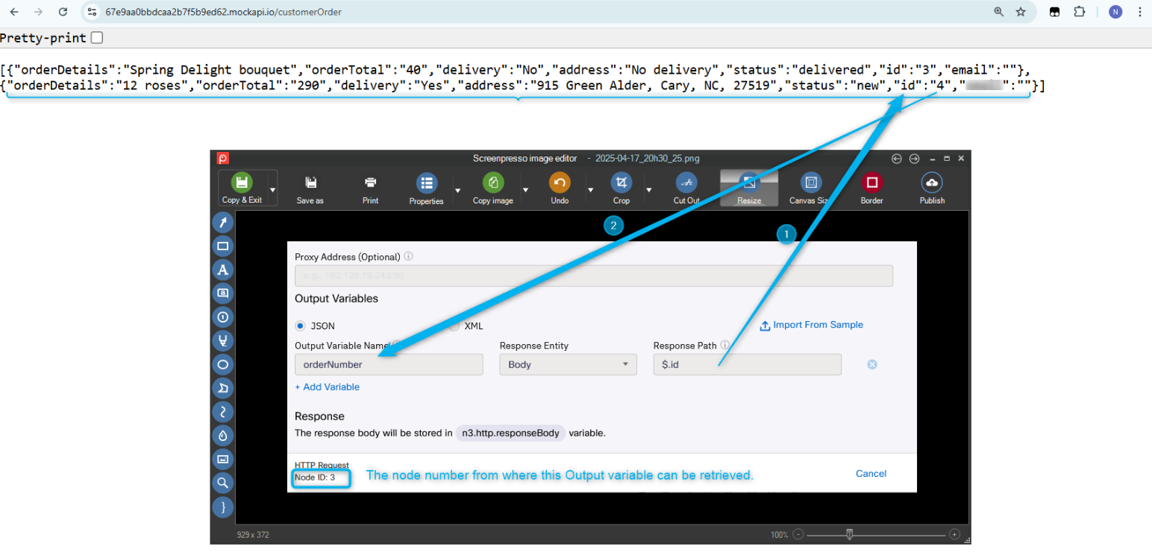The height and width of the screenshot is (555, 1152).
Task: Choose the Text tool in sidebar
Action: pos(222,270)
